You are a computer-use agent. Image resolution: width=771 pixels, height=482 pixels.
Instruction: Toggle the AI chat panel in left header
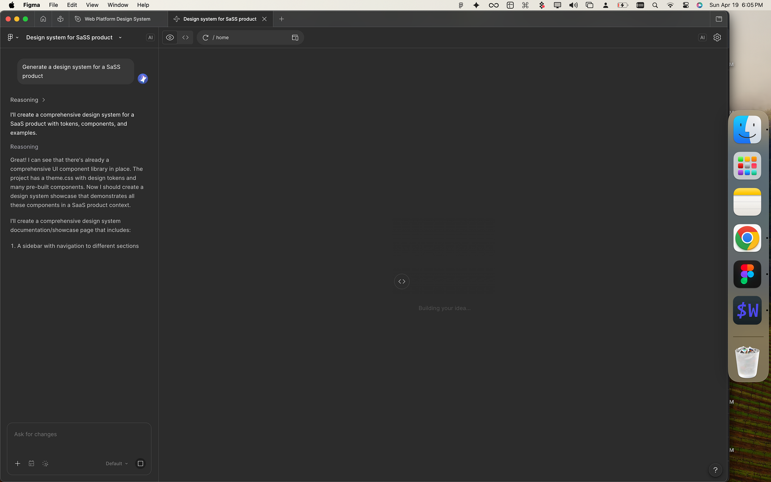click(150, 37)
